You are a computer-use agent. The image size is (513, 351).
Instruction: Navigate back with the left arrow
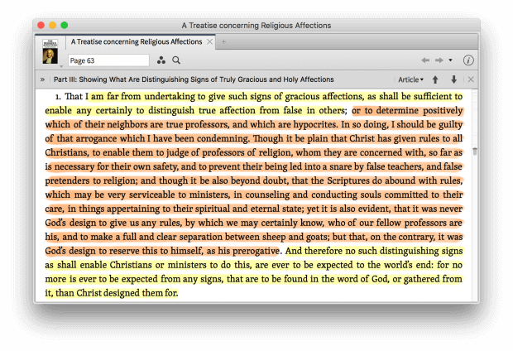pos(425,60)
